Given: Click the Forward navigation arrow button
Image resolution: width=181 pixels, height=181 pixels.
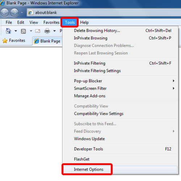Looking at the screenshot, I should [x=14, y=12].
